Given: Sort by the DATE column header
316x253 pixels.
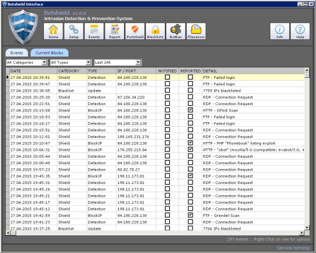Looking at the screenshot, I should [33, 71].
